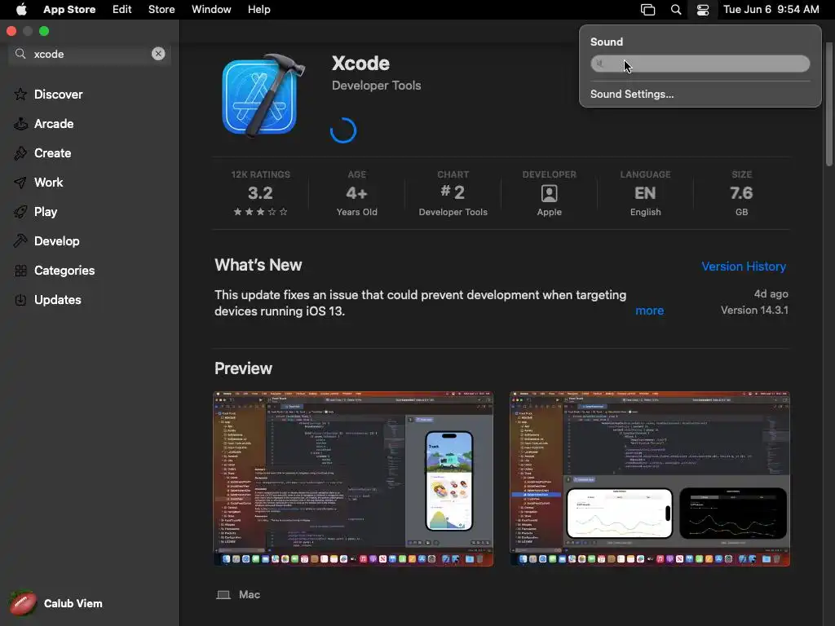The height and width of the screenshot is (626, 835).
Task: Click the Xcode app icon
Action: click(263, 95)
